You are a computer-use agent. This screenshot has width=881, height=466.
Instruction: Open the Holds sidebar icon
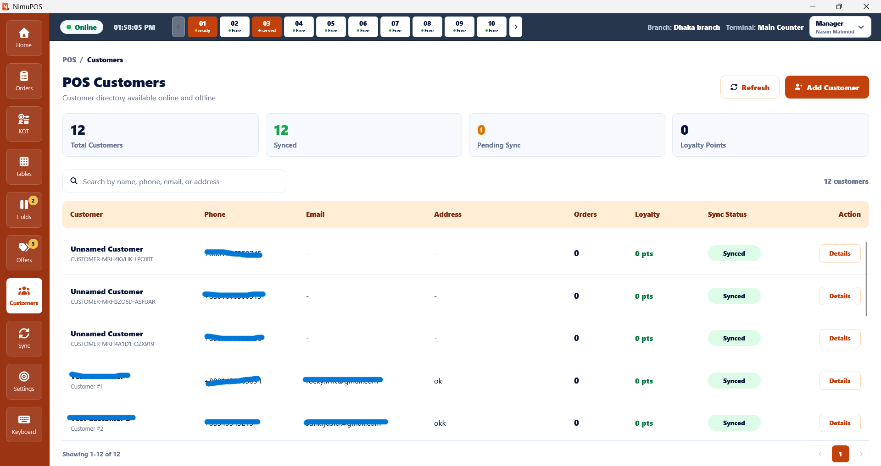[24, 210]
